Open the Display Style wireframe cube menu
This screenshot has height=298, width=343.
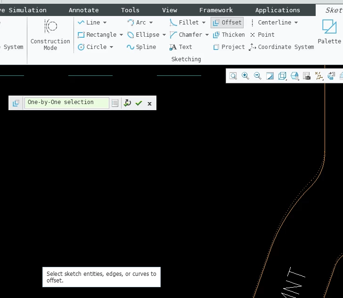(x=282, y=76)
